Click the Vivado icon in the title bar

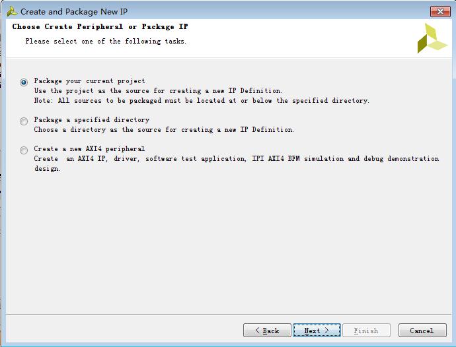(12, 11)
